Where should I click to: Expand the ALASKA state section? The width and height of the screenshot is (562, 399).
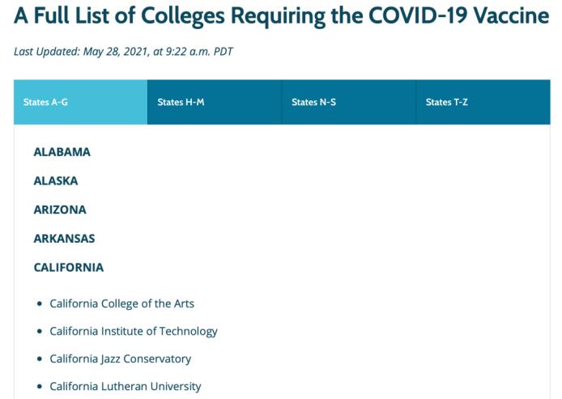pyautogui.click(x=56, y=181)
